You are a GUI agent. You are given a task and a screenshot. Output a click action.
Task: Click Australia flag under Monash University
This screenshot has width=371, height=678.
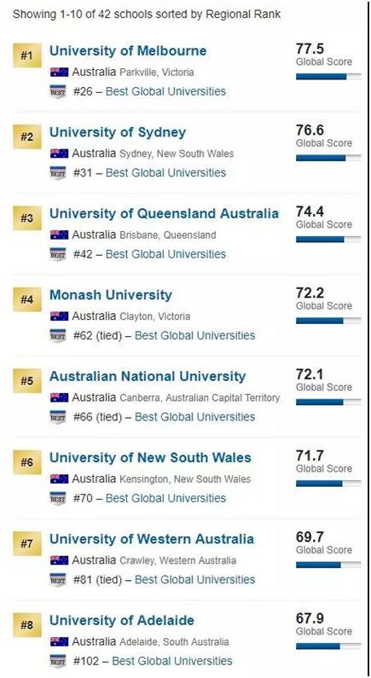pyautogui.click(x=59, y=316)
